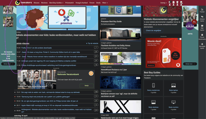Show next slide in ARTIS ad
Screen dimensions: 206x119
tap(197, 15)
